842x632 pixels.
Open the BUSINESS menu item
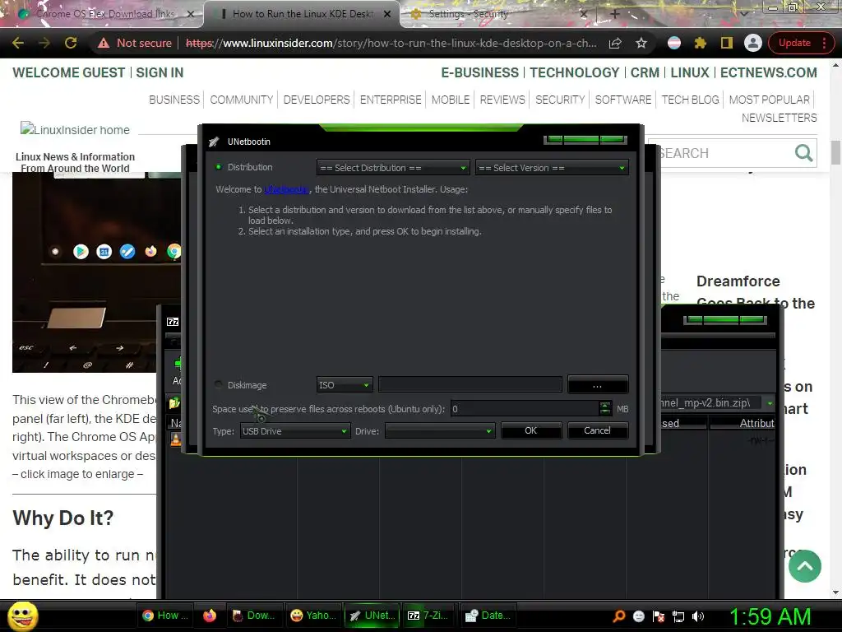click(174, 100)
